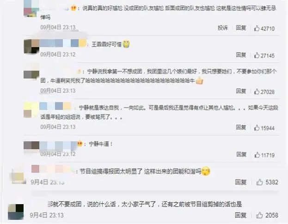Click avatar beside 王霏霏好可惜 comment
288x224 pixels.
[x=31, y=46]
